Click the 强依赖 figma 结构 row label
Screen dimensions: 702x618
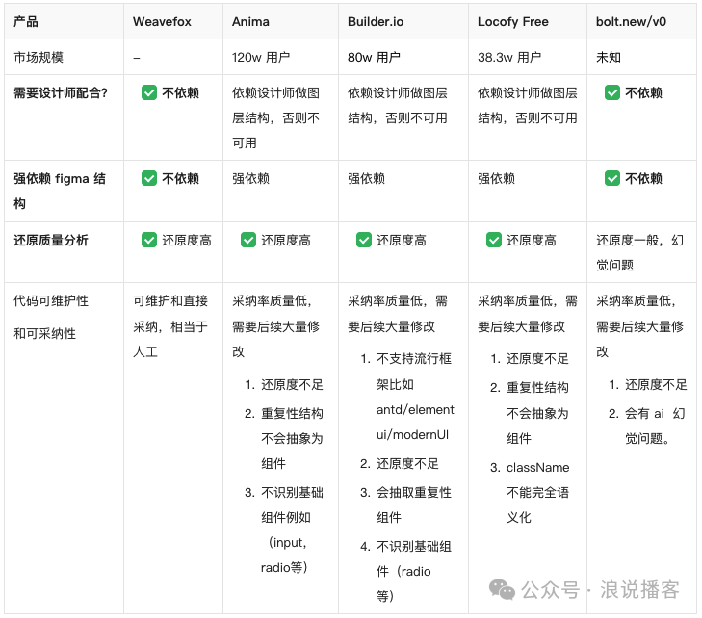(x=60, y=191)
